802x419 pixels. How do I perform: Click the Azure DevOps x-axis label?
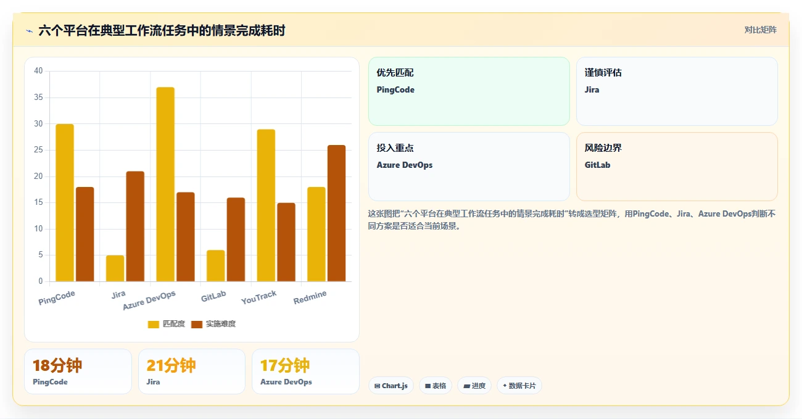(149, 301)
